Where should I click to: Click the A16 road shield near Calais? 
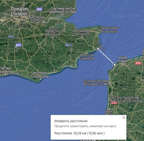pos(138,63)
